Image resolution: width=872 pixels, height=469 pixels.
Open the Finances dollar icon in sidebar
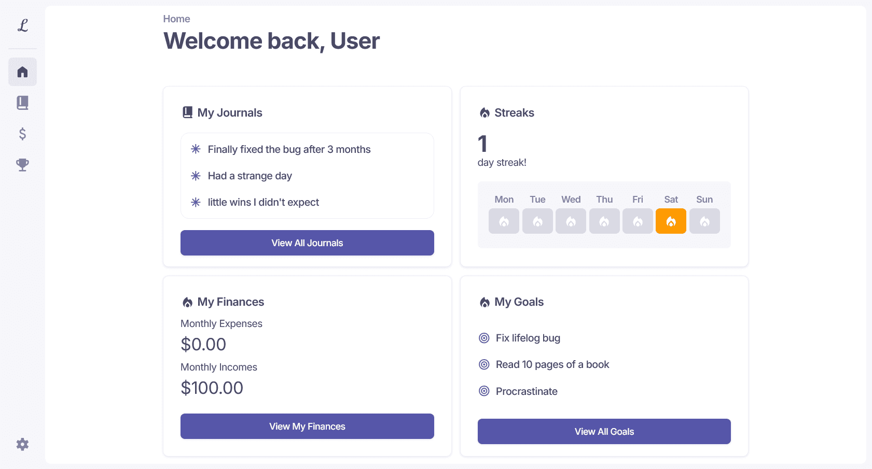22,134
